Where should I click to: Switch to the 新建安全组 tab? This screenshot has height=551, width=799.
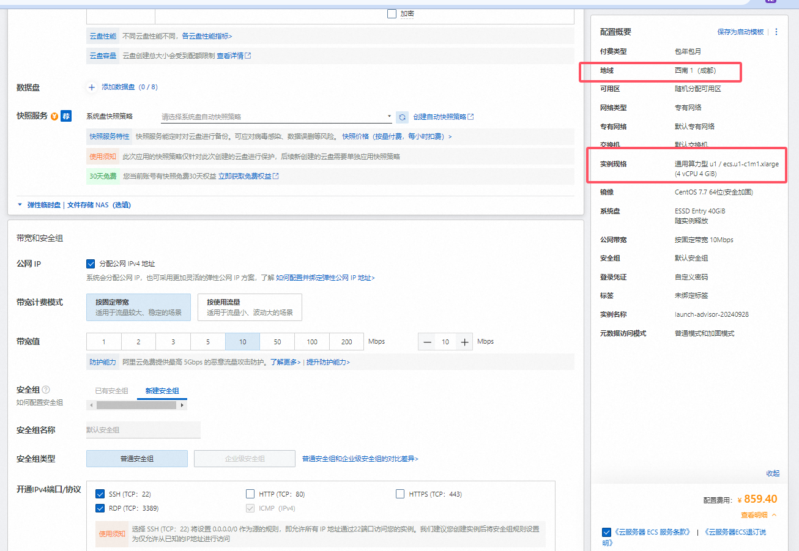[162, 391]
